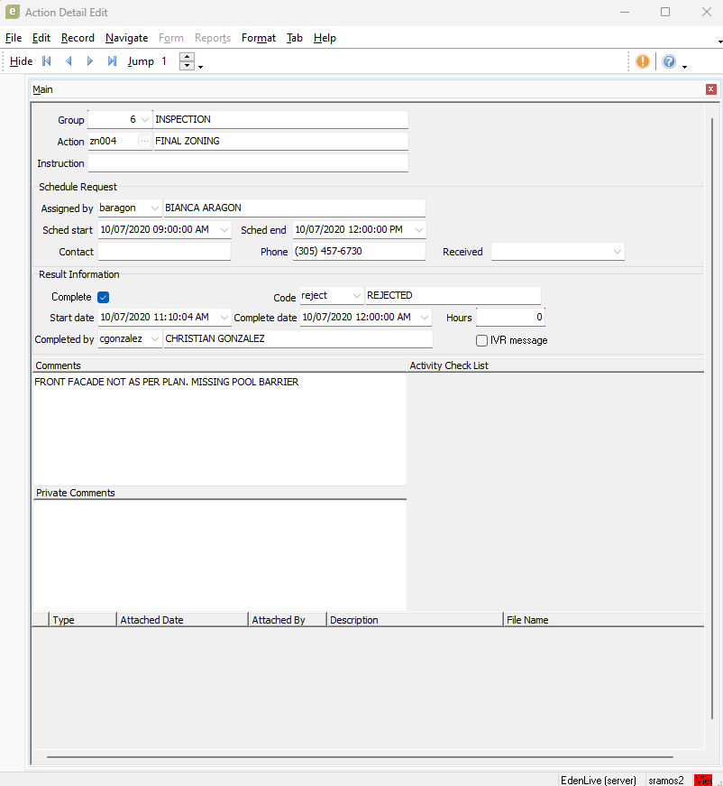Screen dimensions: 723x786
Task: Uncheck the Complete checkbox
Action: coord(103,297)
